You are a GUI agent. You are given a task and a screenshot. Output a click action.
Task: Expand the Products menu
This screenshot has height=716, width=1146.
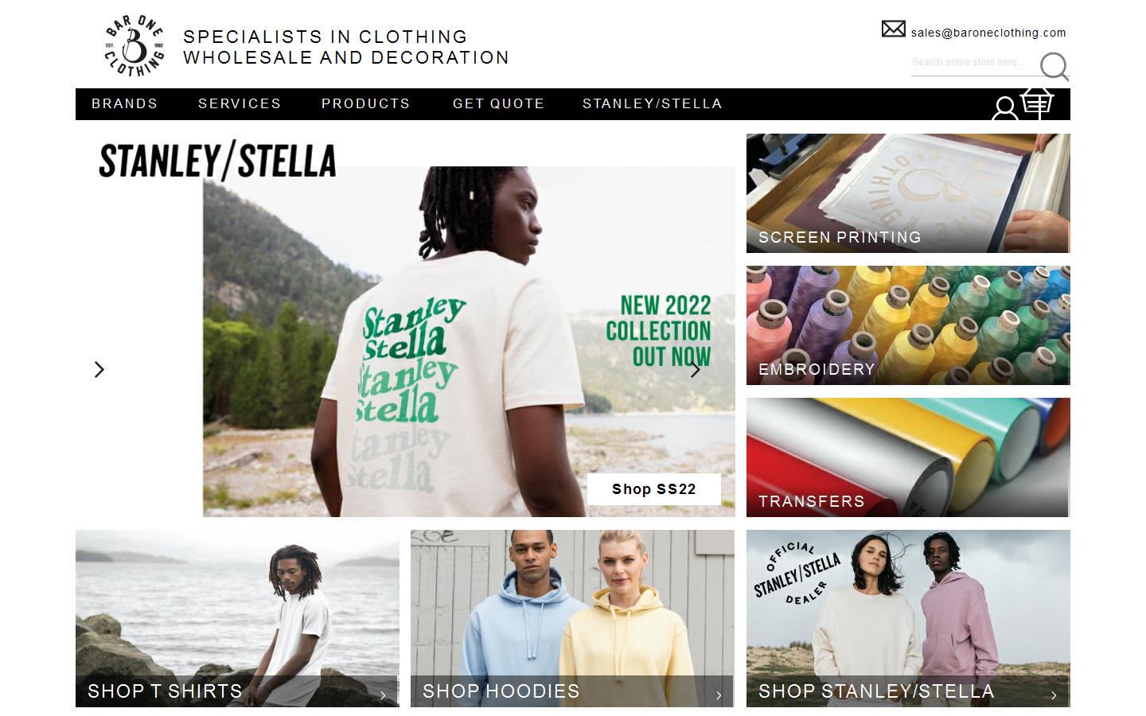click(x=366, y=103)
